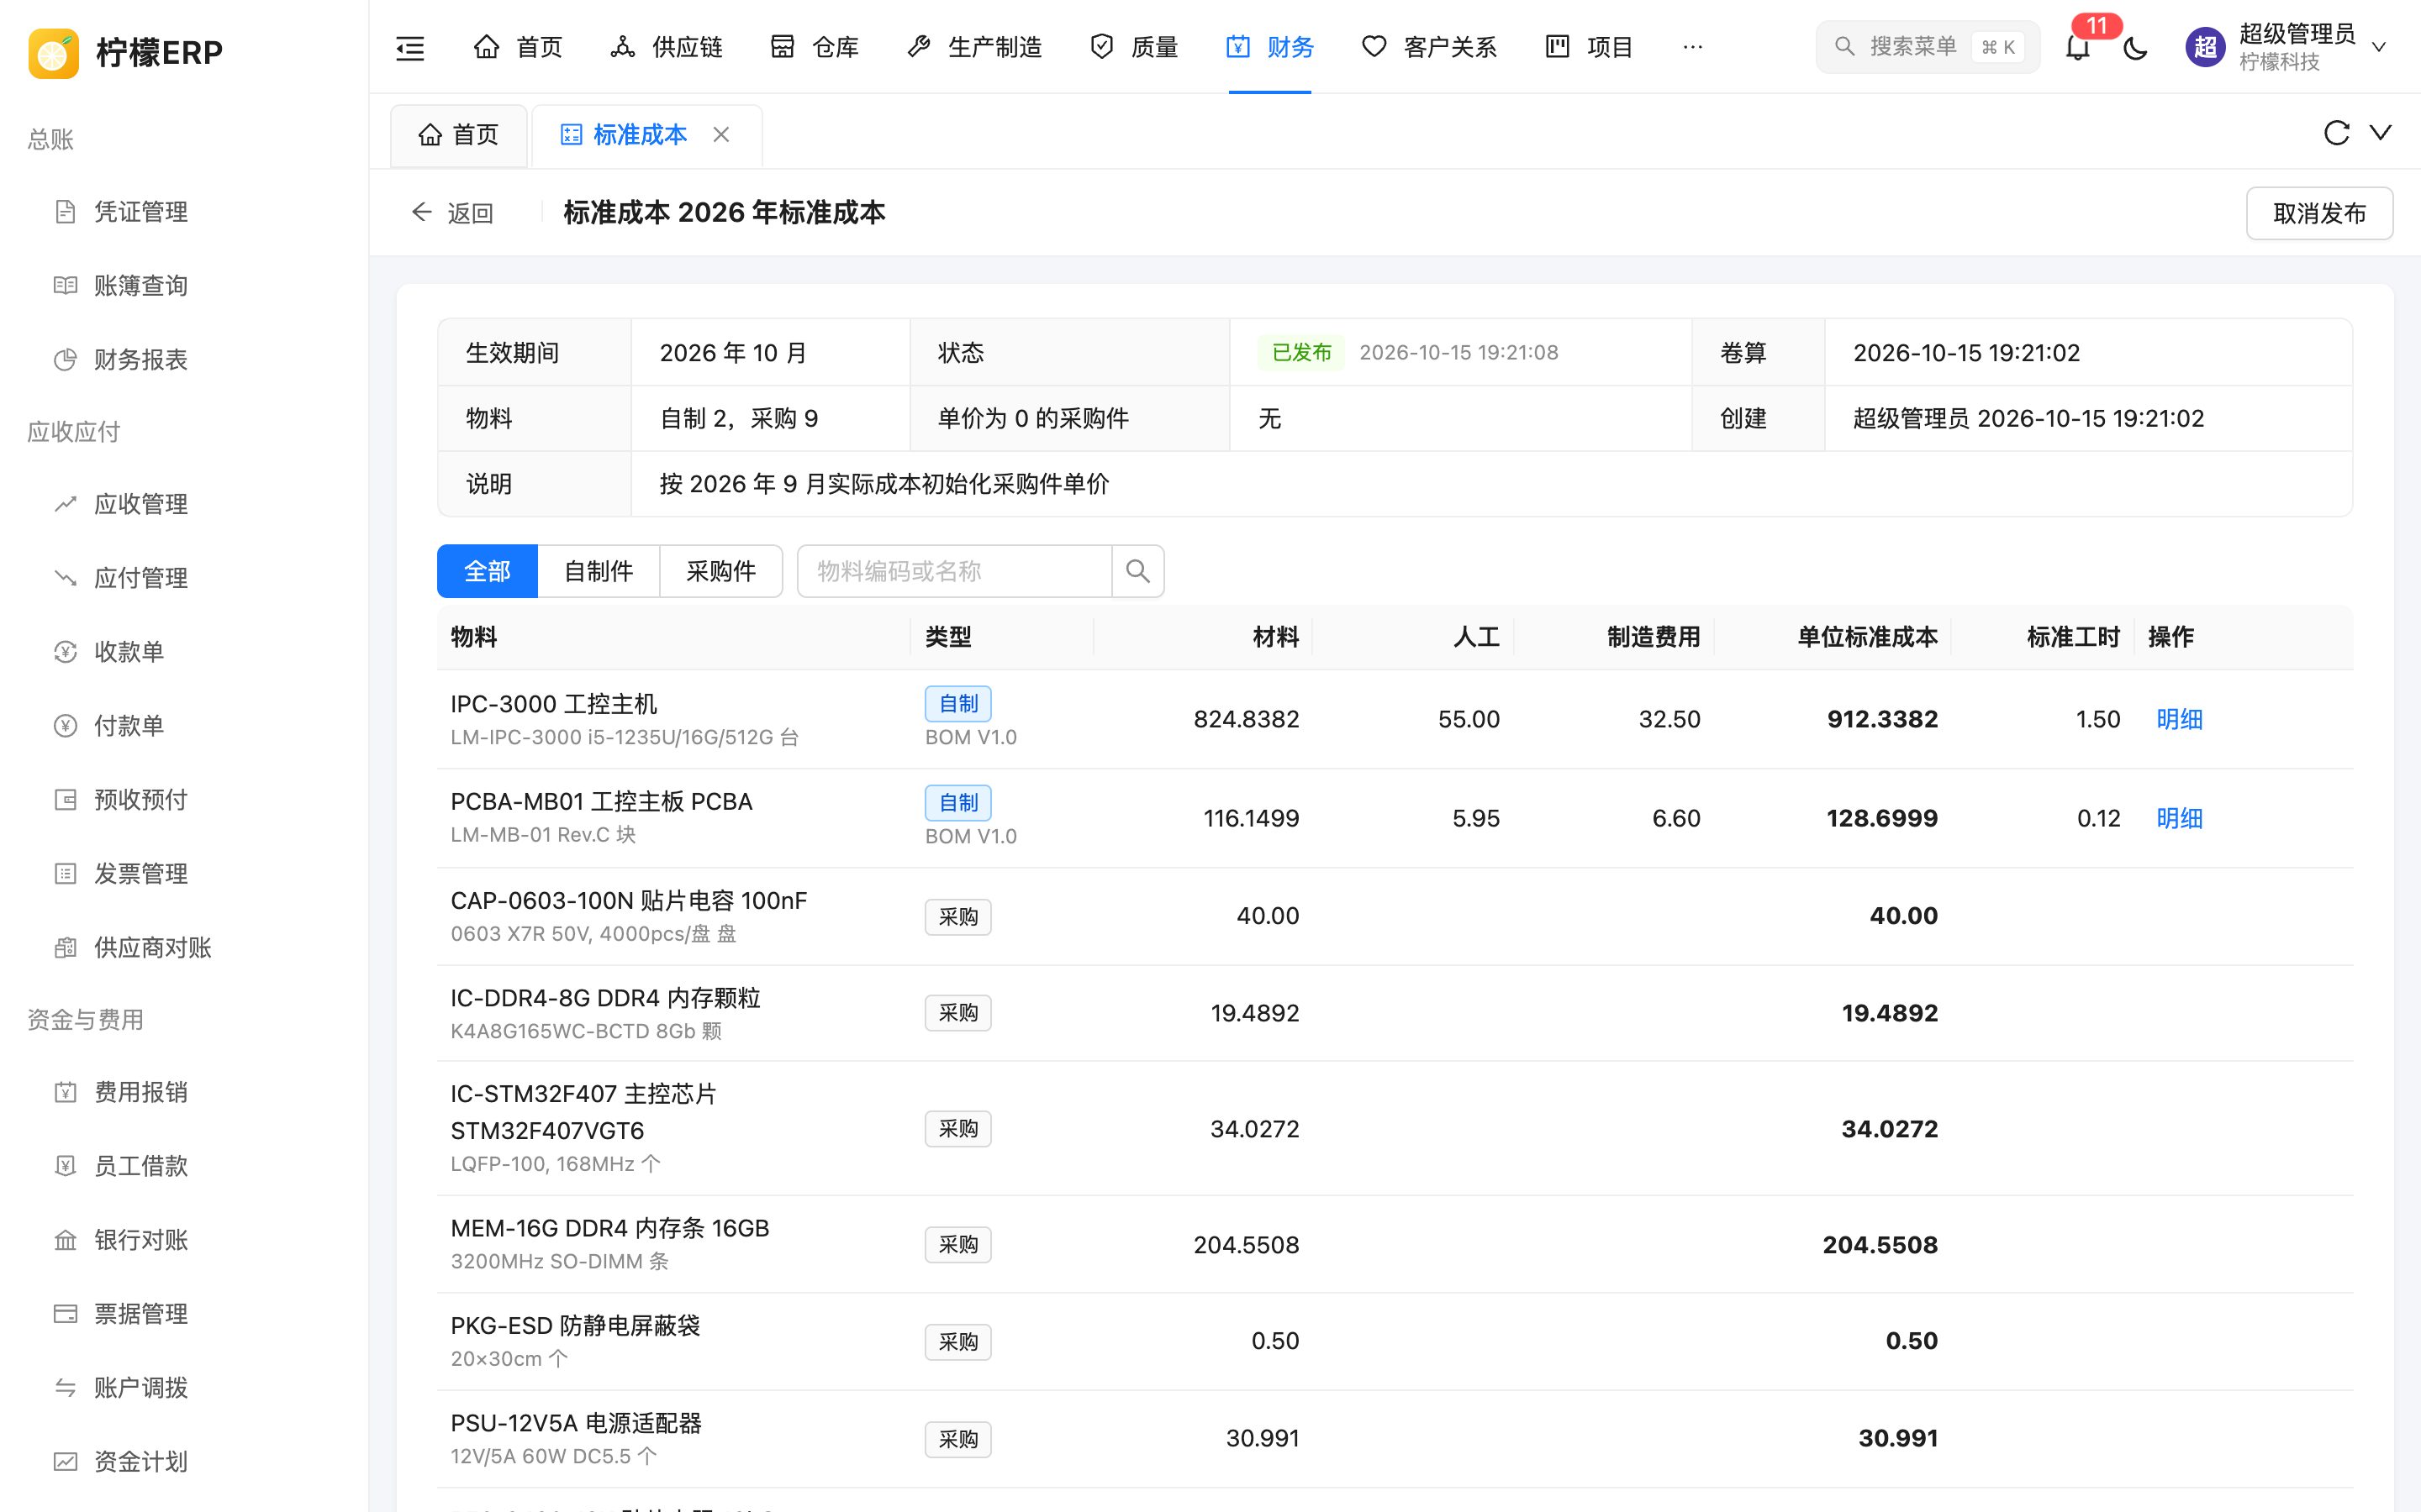The image size is (2421, 1512).
Task: Open the 超级管理员 user dropdown
Action: tap(2287, 47)
